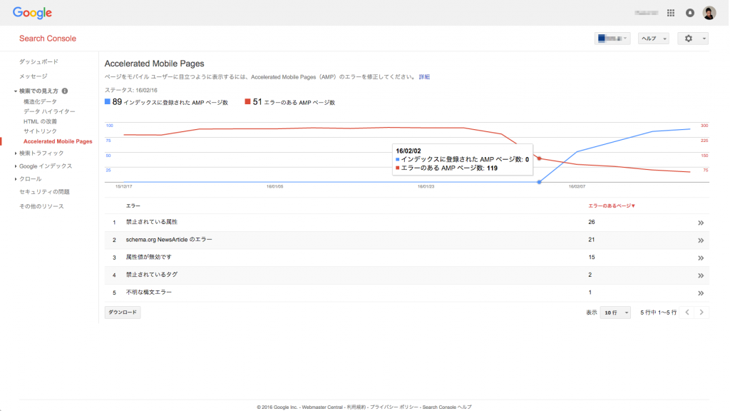The width and height of the screenshot is (730, 411).
Task: Open the notifications bell icon
Action: pyautogui.click(x=689, y=12)
